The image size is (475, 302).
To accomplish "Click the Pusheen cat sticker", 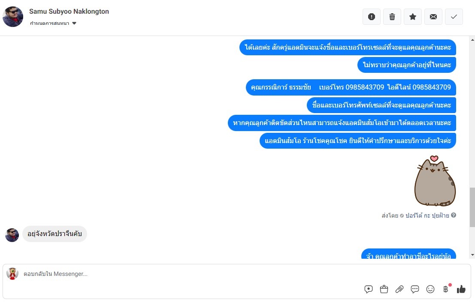I will coord(435,181).
